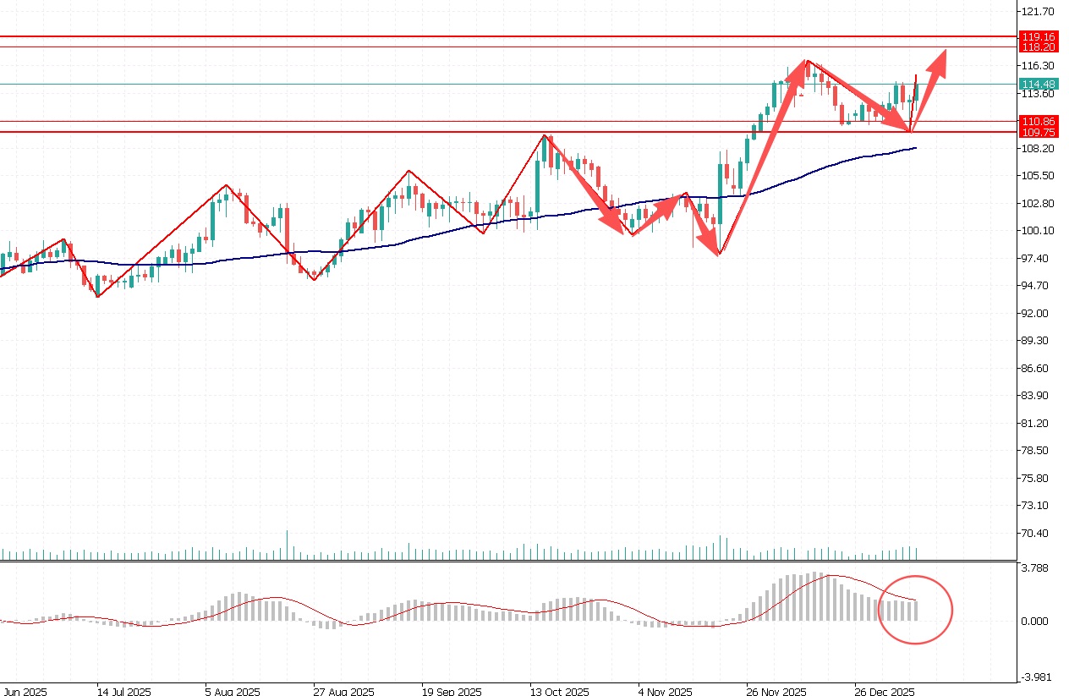
Task: Click the 3.788 indicator scale value
Action: [x=1034, y=568]
